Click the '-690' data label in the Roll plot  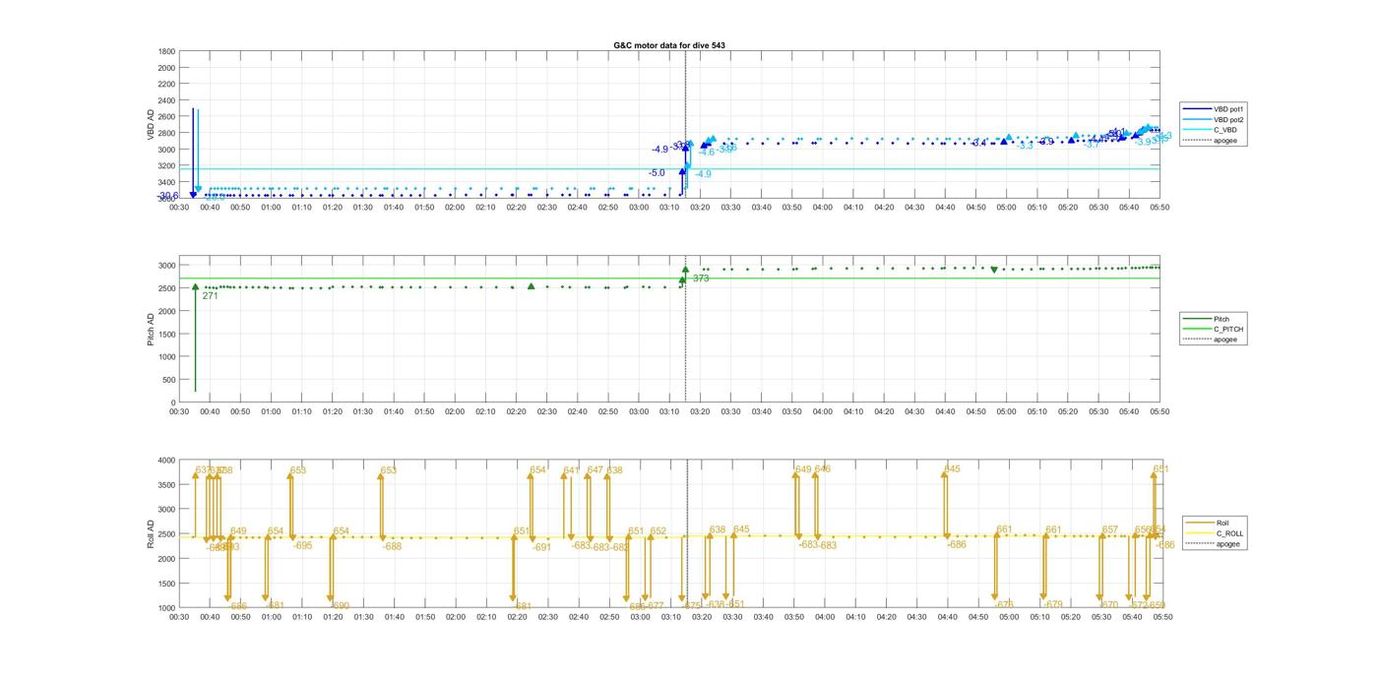(x=340, y=606)
